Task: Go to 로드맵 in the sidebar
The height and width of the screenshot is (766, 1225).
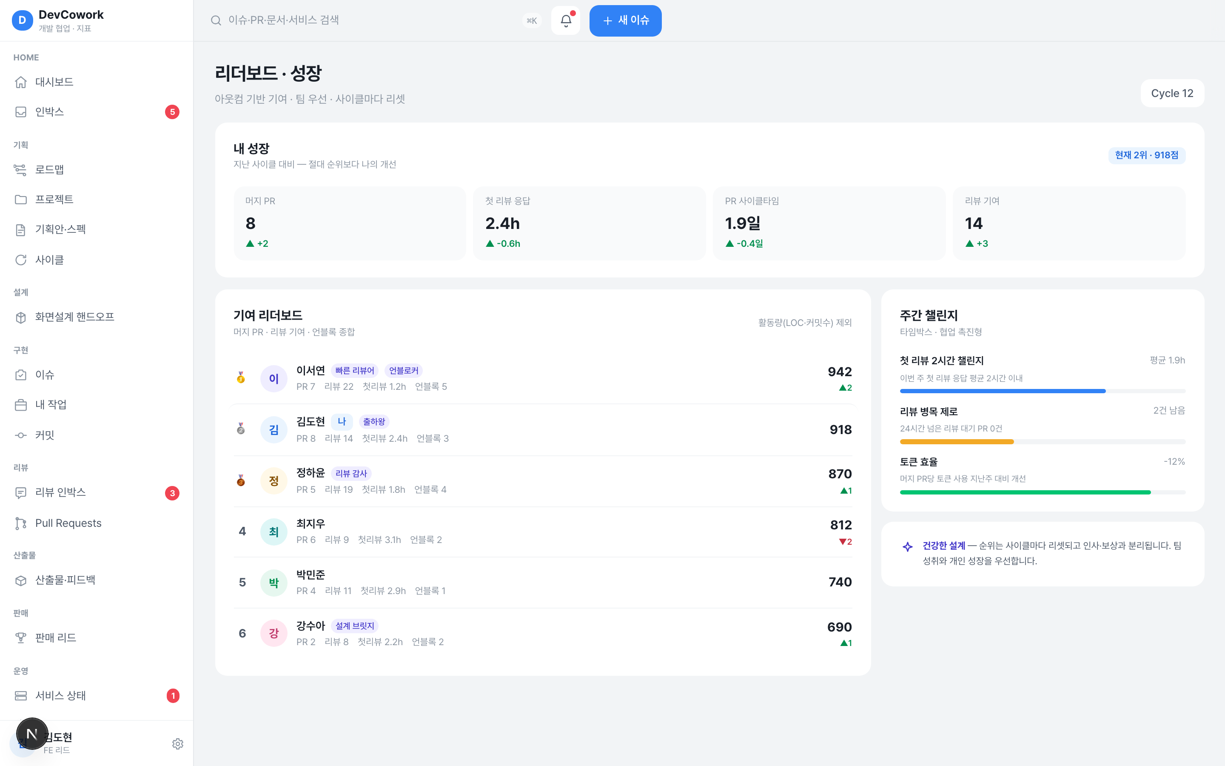Action: coord(96,170)
